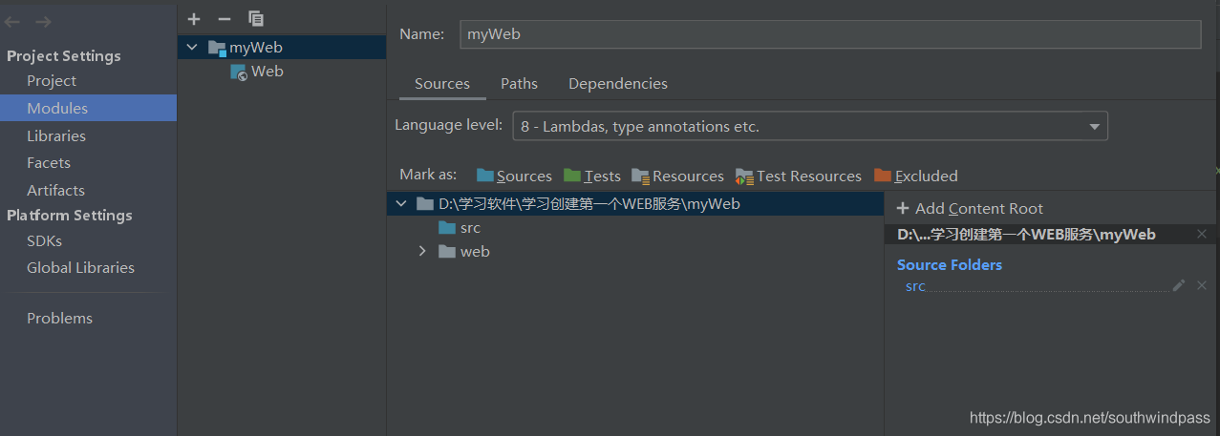Open Artifacts settings
This screenshot has height=436, width=1220.
[x=55, y=191]
